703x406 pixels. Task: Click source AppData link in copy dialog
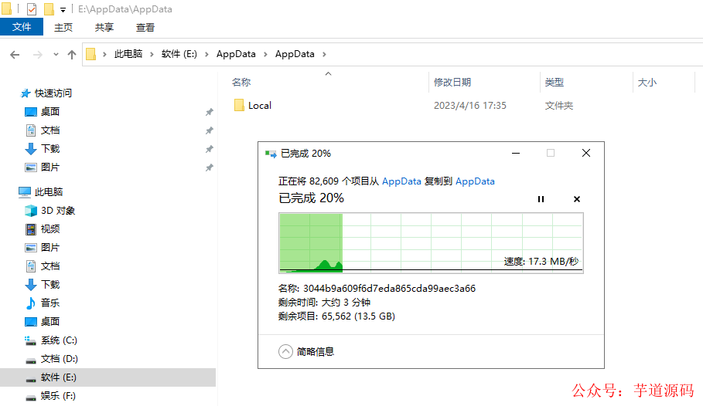pos(401,181)
